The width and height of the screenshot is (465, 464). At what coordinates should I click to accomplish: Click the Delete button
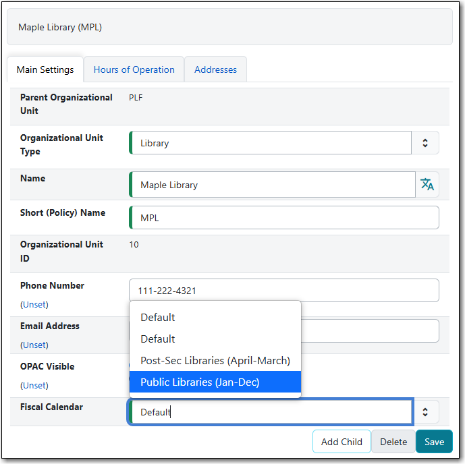point(393,442)
